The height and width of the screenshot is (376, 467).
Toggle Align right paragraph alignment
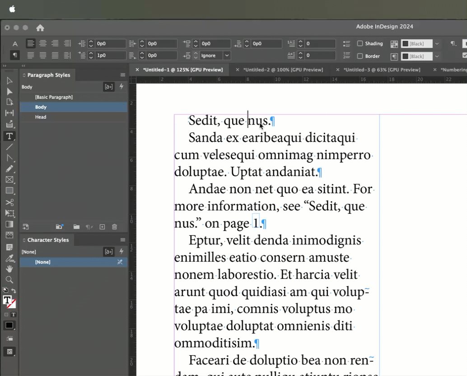(x=55, y=43)
